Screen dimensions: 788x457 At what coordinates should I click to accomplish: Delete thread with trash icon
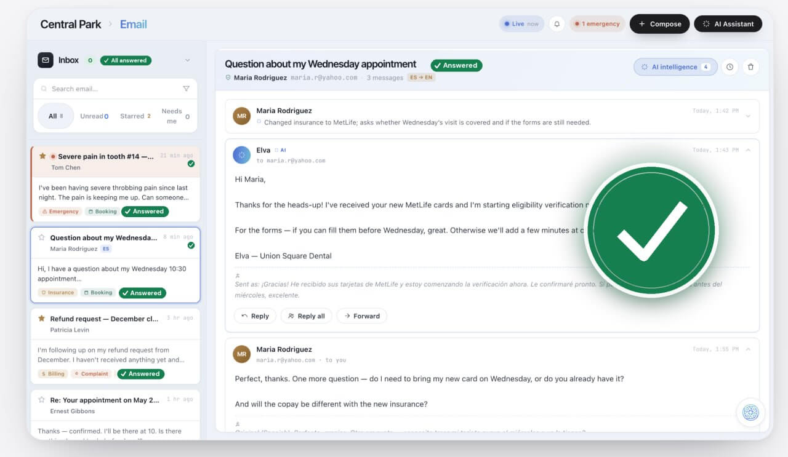[x=750, y=67]
